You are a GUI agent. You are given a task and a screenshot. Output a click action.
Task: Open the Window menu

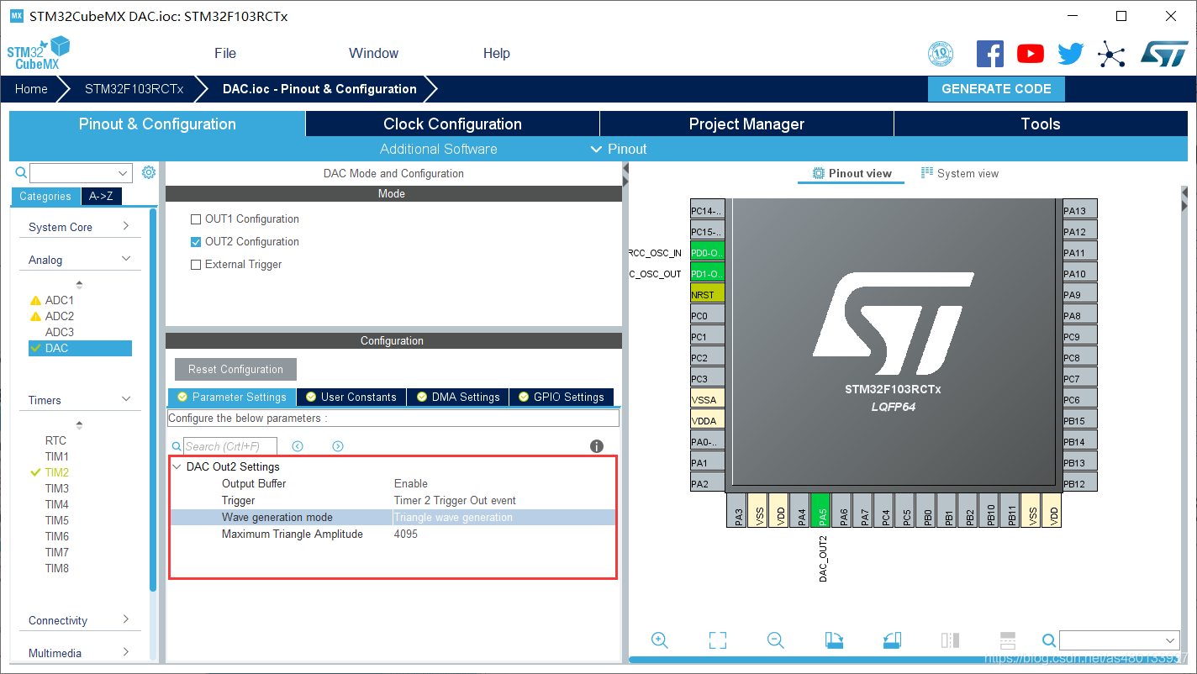[x=374, y=53]
